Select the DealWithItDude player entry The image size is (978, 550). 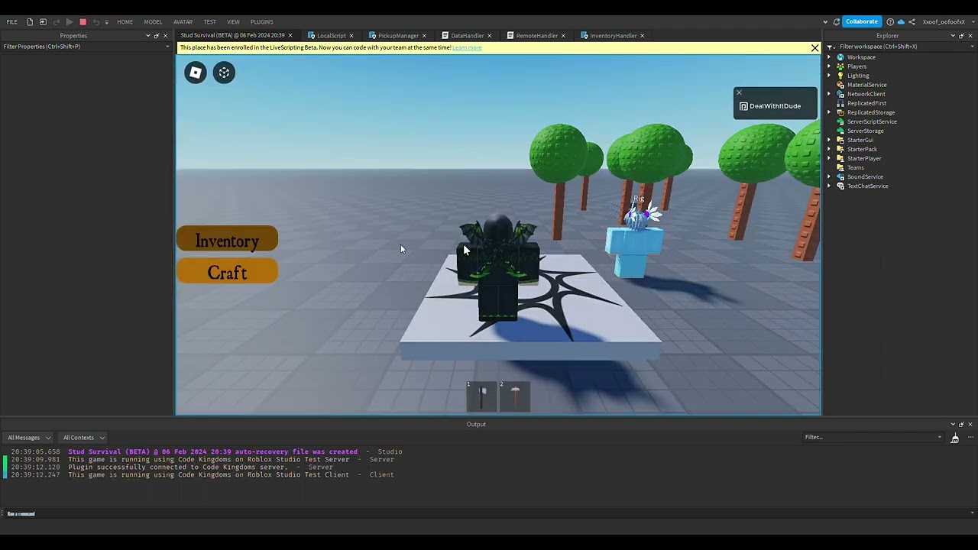[x=775, y=106]
